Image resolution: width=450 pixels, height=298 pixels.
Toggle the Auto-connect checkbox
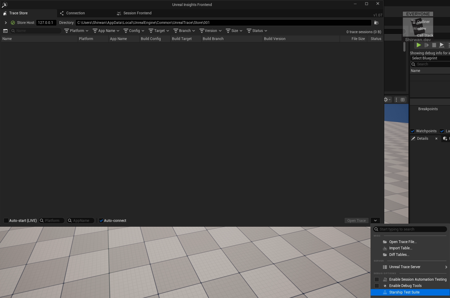coord(101,221)
